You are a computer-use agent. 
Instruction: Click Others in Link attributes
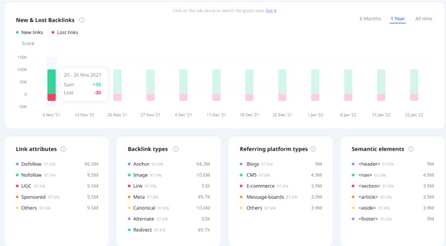(x=57, y=208)
